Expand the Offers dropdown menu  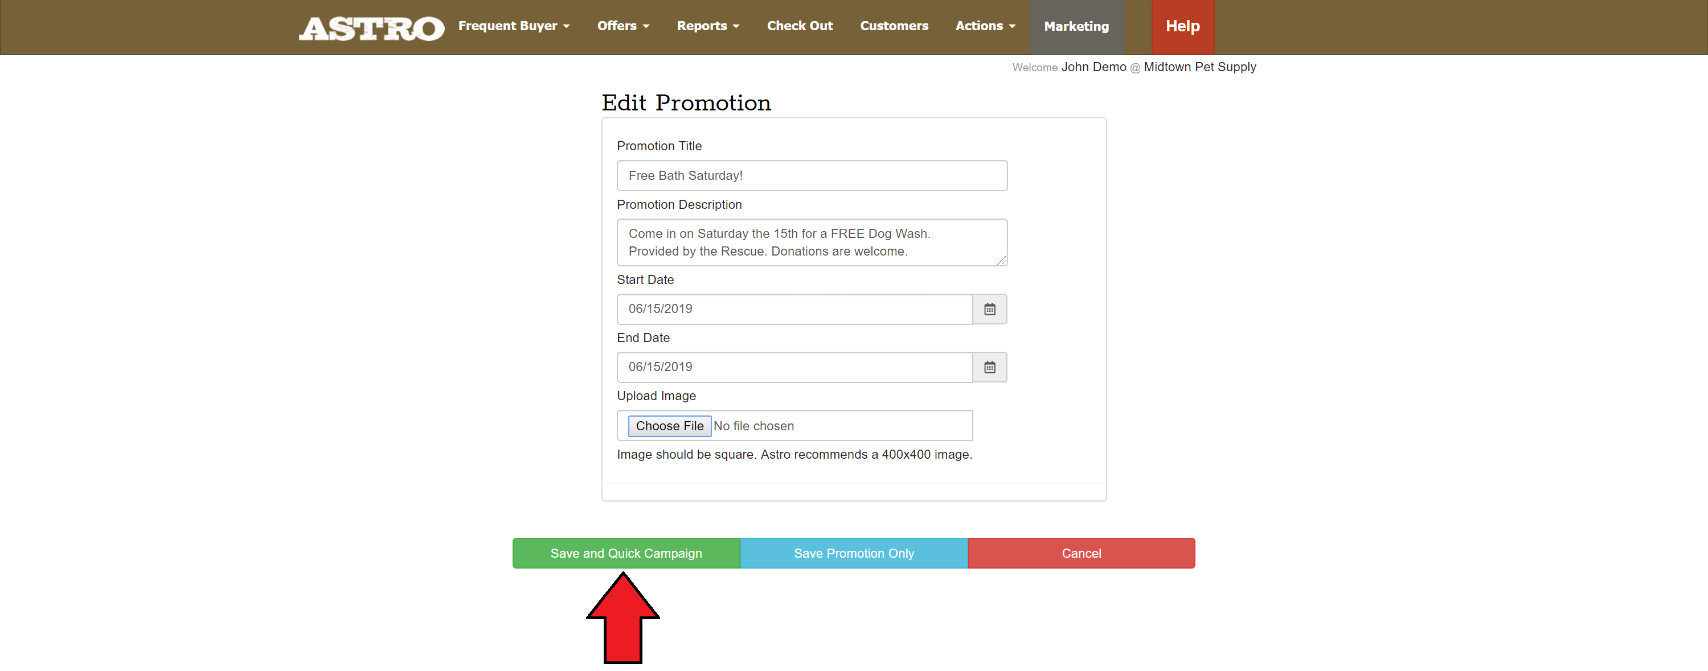pyautogui.click(x=622, y=26)
